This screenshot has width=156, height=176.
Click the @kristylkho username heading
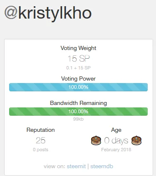coord(48,14)
